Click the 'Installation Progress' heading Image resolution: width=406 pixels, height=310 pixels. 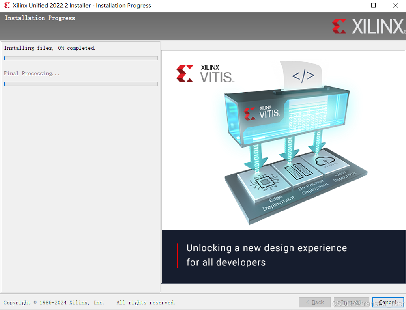click(x=40, y=18)
